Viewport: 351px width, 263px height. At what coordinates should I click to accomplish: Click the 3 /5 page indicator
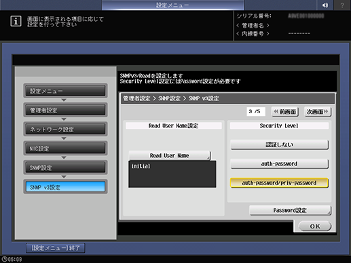(256, 111)
